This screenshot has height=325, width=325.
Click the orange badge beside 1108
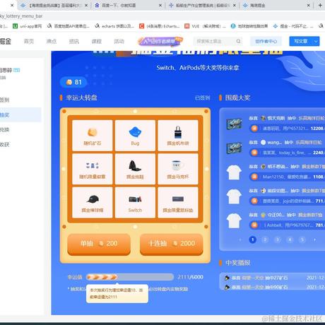(x=254, y=177)
